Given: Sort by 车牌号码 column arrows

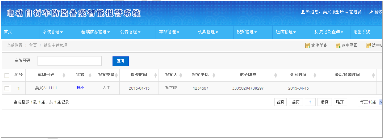Looking at the screenshot, I should [64, 75].
